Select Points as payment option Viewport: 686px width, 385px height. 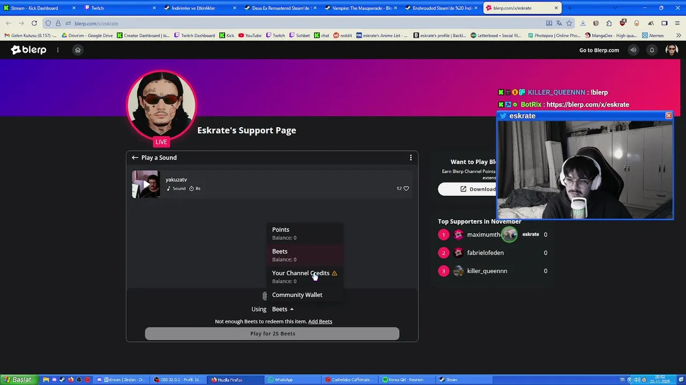click(304, 233)
